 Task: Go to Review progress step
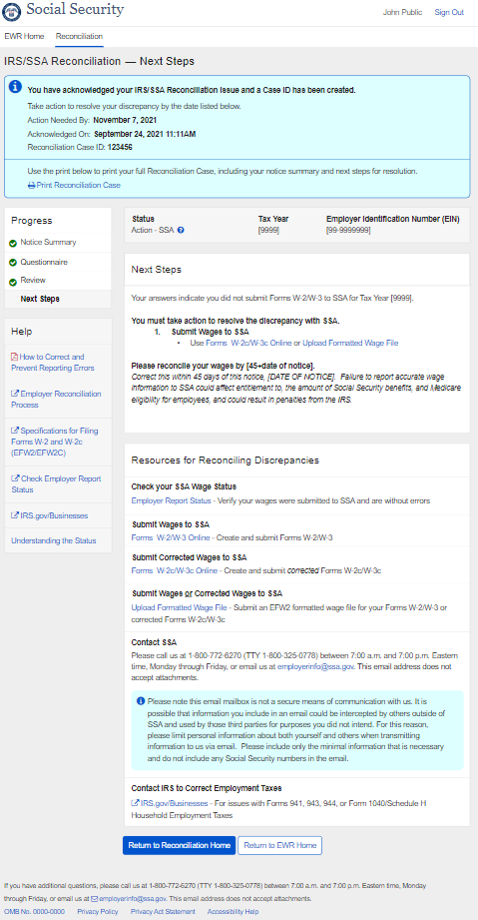point(33,280)
